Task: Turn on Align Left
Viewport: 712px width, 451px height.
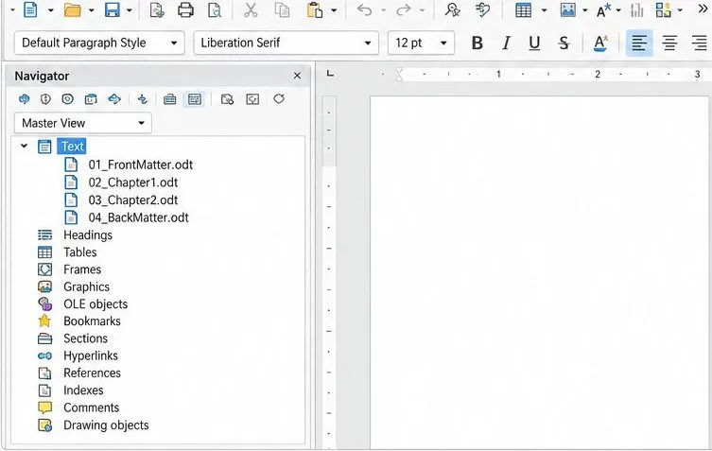Action: (639, 43)
